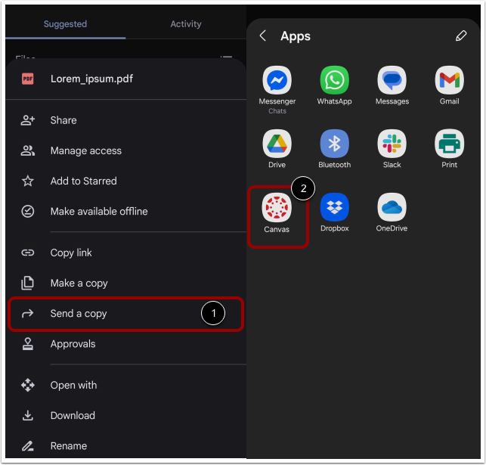Share file via WhatsApp icon
486x465 pixels.
(x=334, y=80)
